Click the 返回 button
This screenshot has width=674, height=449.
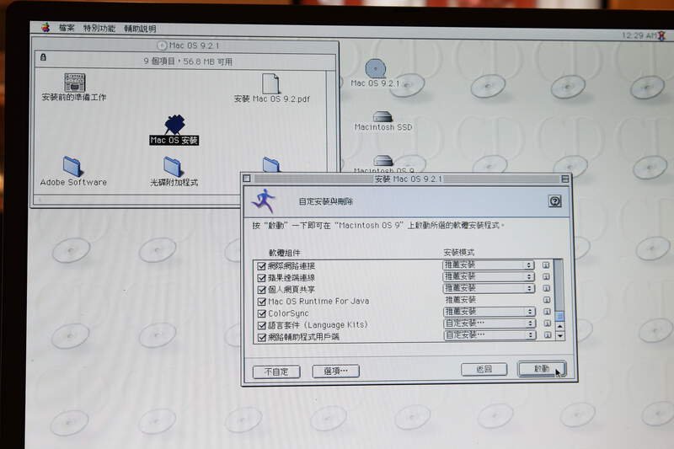pyautogui.click(x=484, y=369)
